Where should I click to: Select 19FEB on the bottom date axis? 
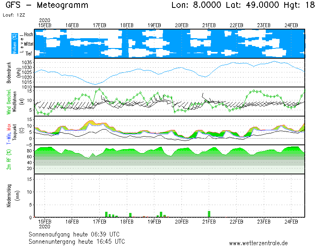[154, 222]
